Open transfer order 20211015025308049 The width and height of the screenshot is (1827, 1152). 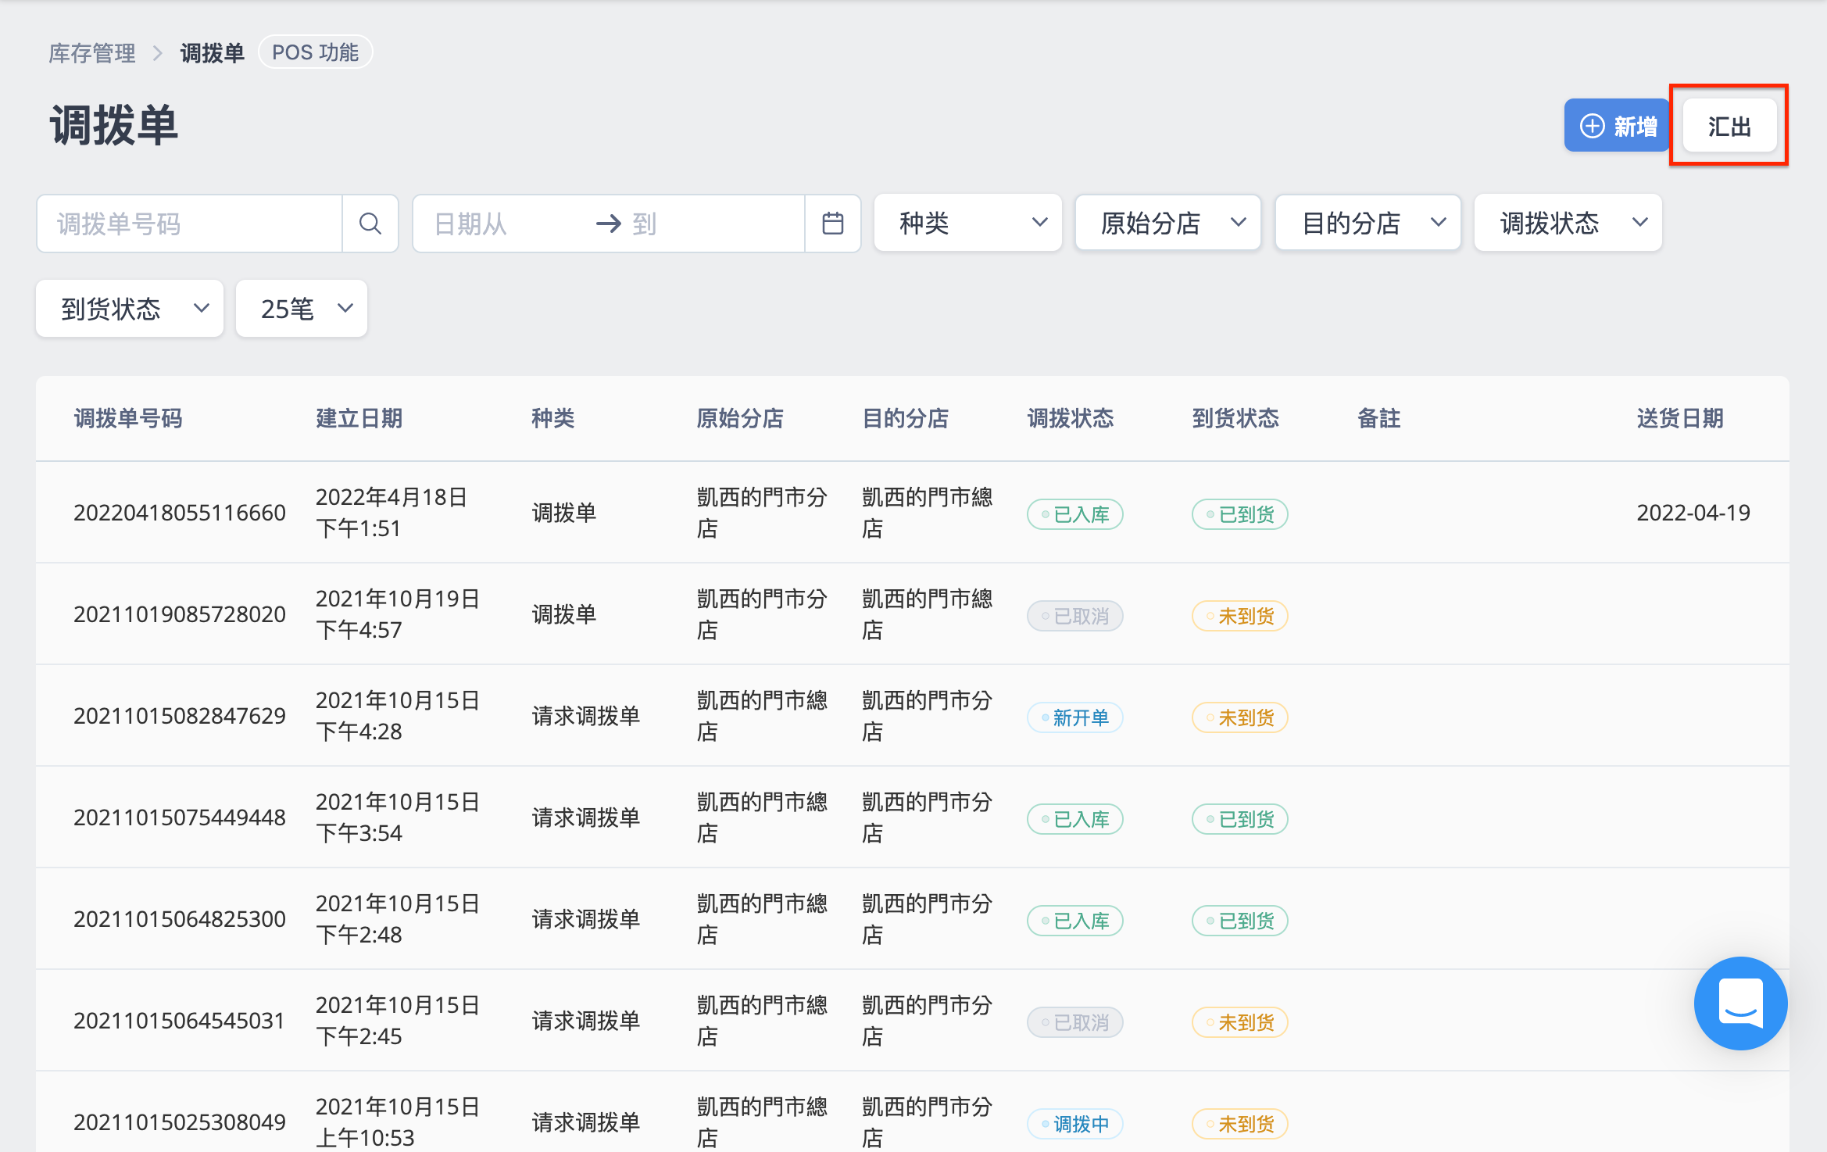pyautogui.click(x=180, y=1122)
